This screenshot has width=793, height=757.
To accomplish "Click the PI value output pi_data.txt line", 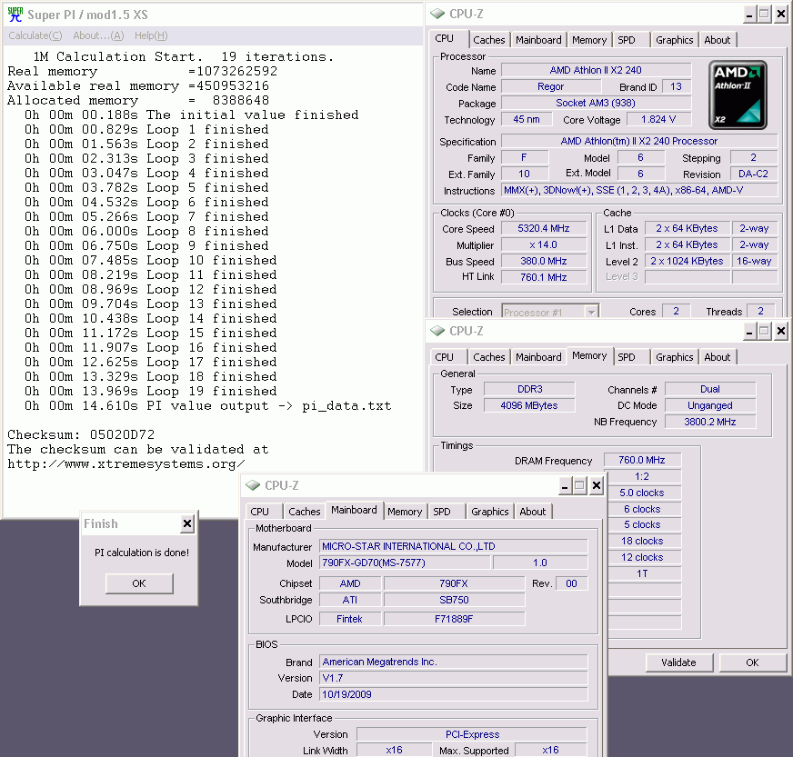I will coord(208,406).
